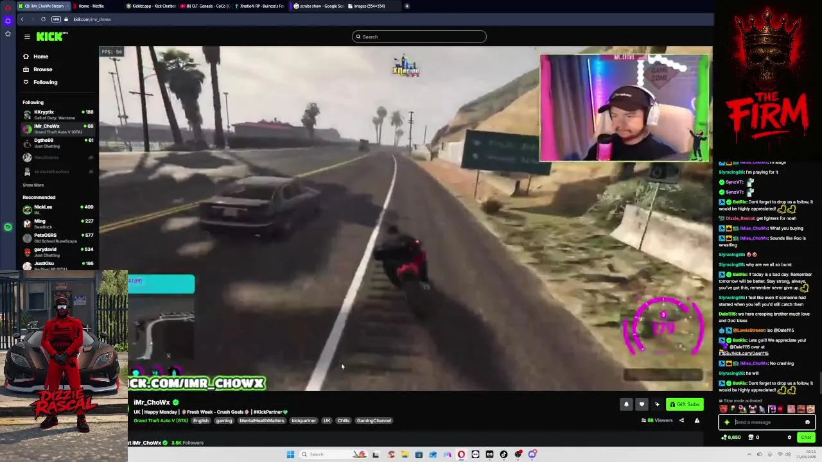Toggle the follow heart button
The width and height of the screenshot is (822, 462).
pyautogui.click(x=642, y=404)
